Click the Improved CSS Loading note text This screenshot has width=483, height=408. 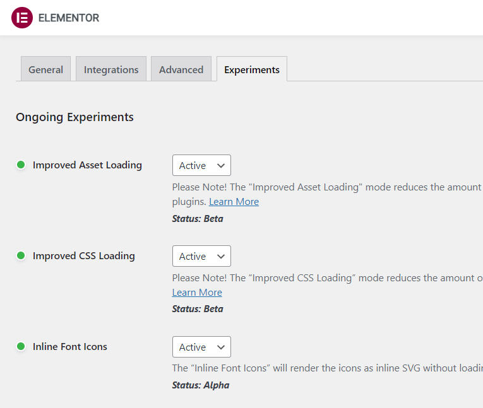point(328,278)
